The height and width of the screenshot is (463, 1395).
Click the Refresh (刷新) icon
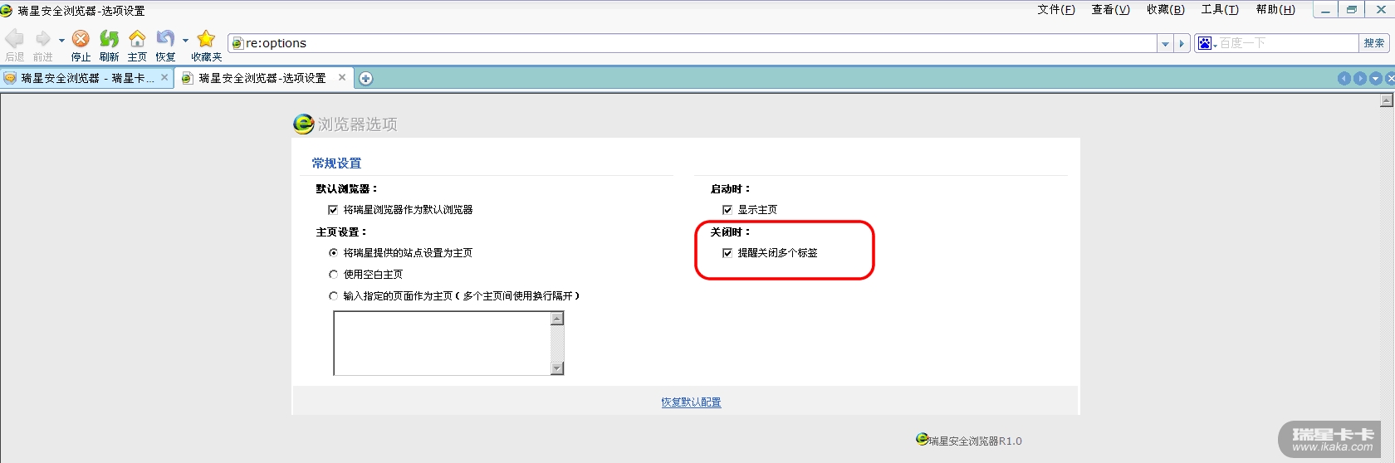[x=109, y=39]
